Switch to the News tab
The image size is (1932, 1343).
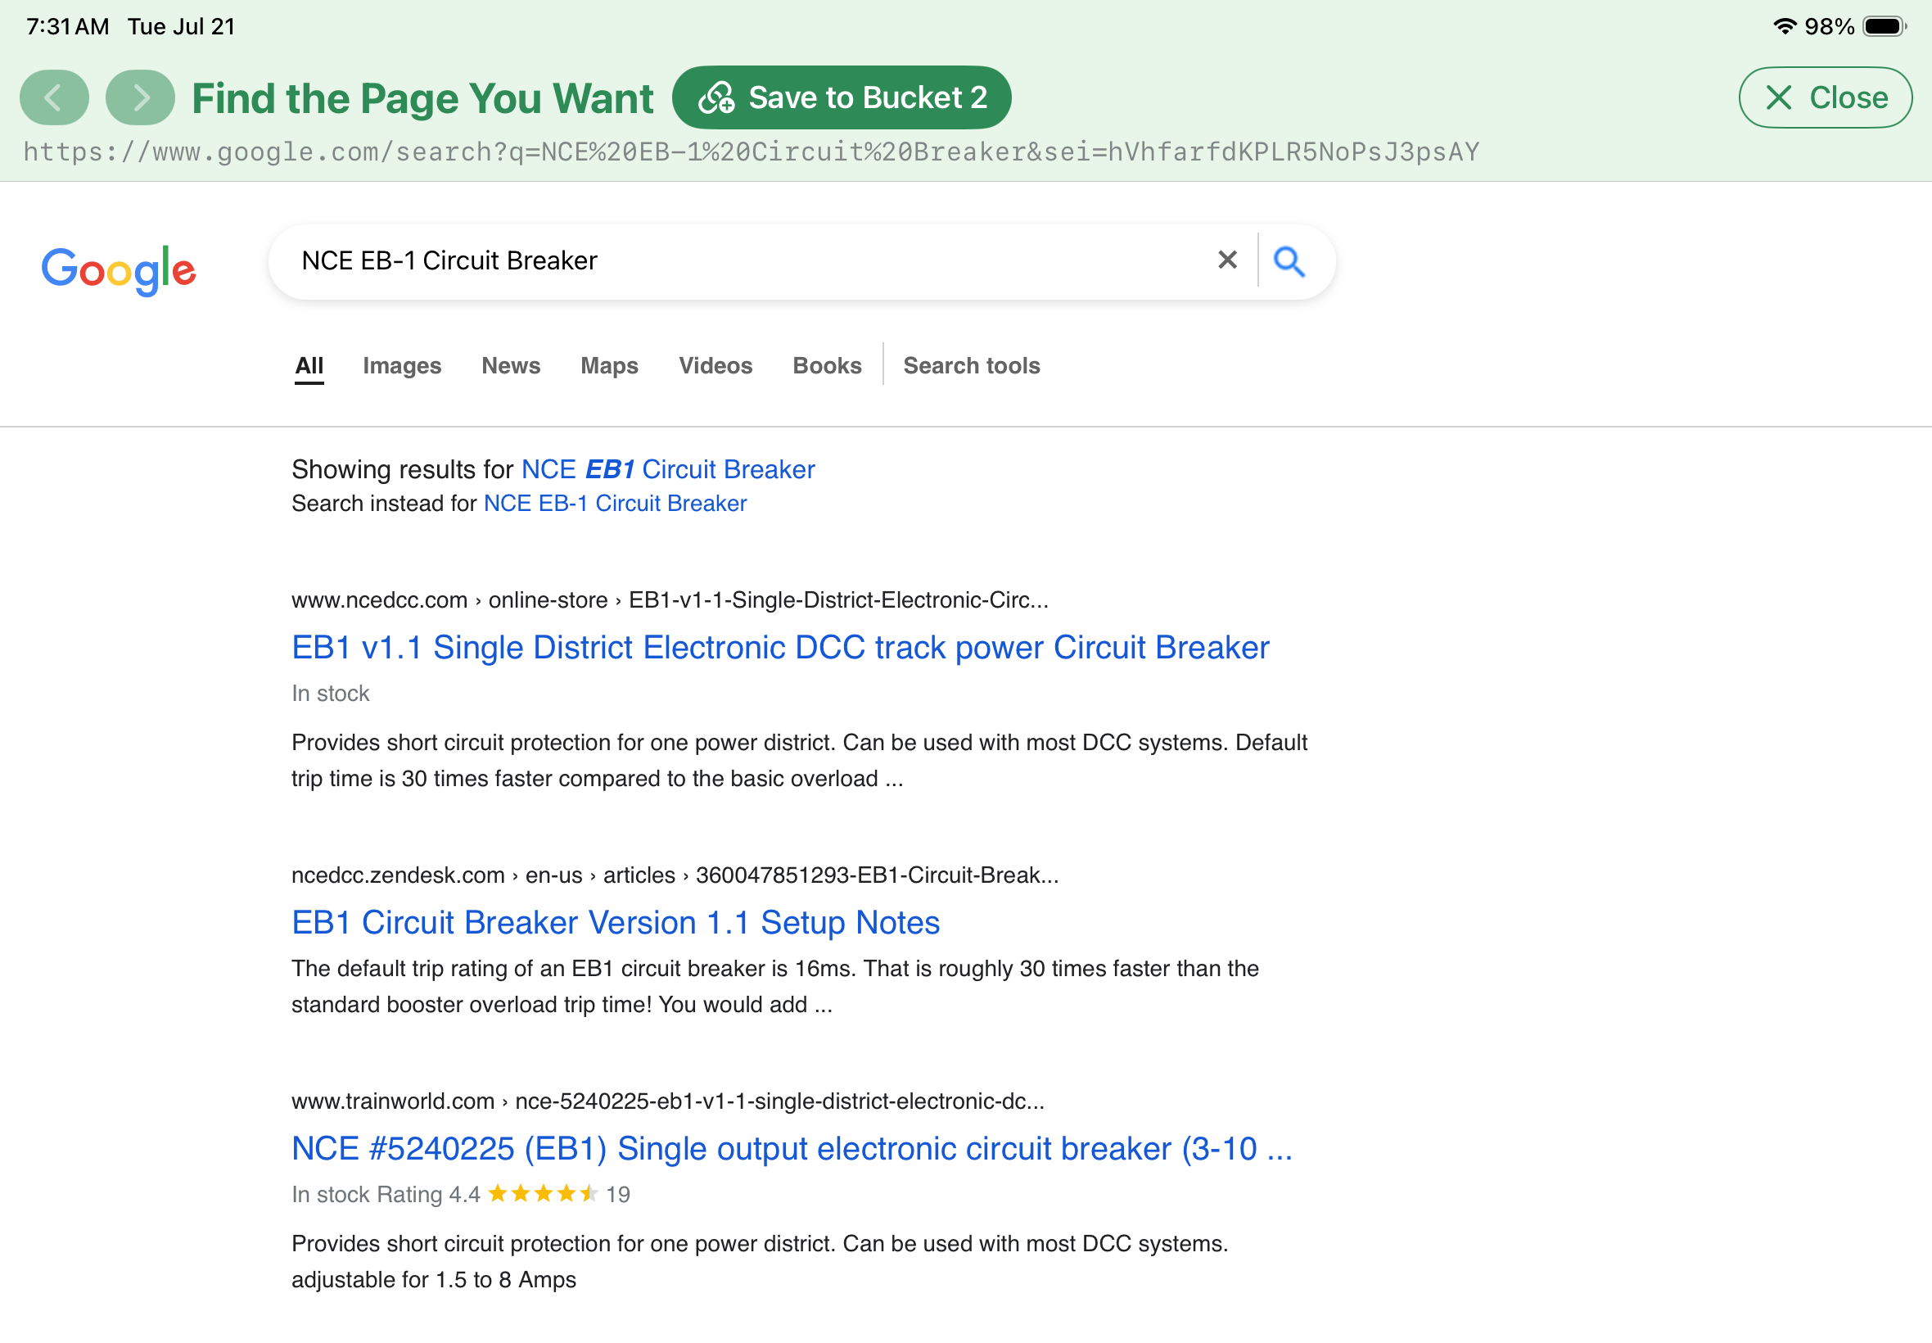[x=511, y=366]
